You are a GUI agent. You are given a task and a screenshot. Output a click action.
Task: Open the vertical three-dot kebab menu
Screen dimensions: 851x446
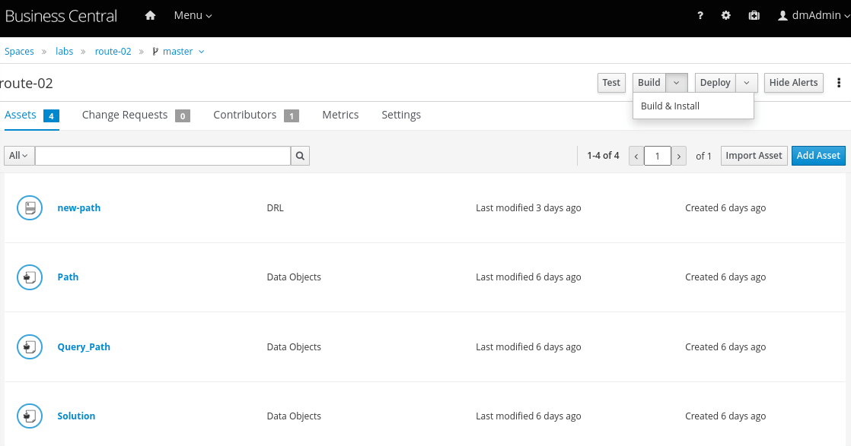point(839,83)
